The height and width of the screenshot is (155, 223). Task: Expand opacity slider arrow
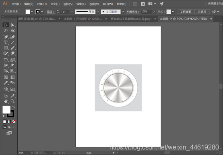[x=154, y=12]
